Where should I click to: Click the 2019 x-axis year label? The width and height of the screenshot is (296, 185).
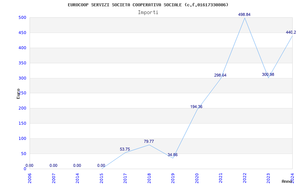point(173,178)
